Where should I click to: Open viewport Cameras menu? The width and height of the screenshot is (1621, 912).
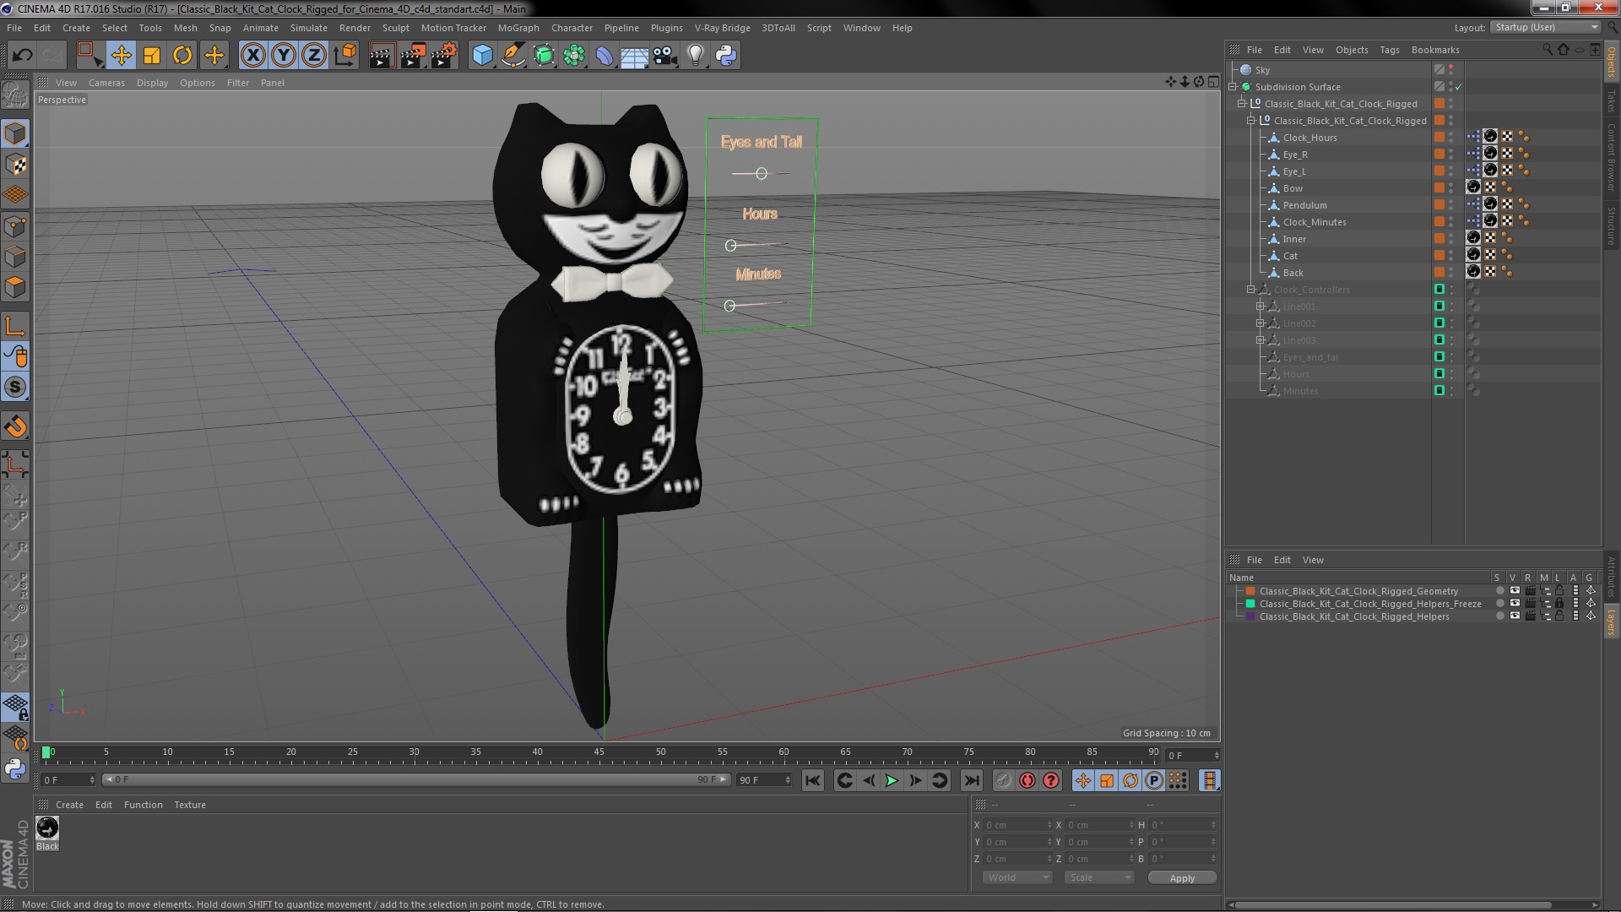[x=106, y=83]
